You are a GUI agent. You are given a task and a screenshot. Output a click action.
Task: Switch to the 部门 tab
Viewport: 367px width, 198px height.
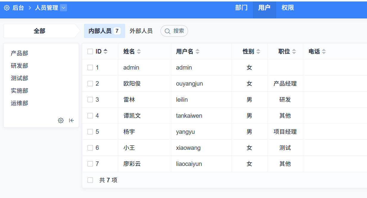click(241, 8)
